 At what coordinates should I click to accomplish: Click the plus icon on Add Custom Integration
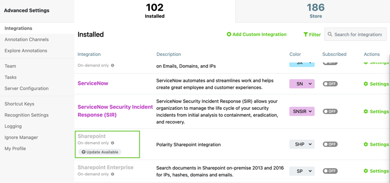click(x=229, y=35)
